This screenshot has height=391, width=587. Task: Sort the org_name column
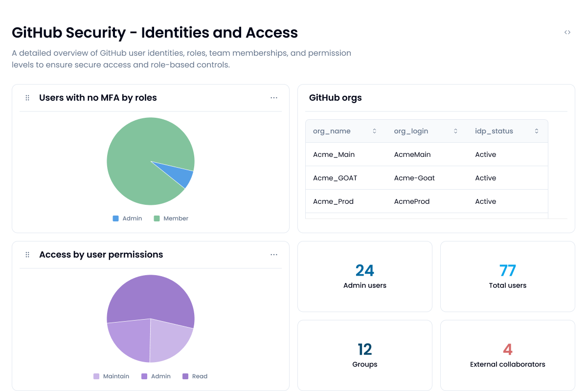point(374,131)
